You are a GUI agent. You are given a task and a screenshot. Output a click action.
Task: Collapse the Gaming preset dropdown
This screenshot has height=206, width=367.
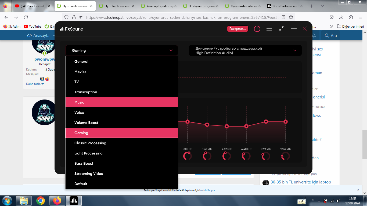pos(121,50)
